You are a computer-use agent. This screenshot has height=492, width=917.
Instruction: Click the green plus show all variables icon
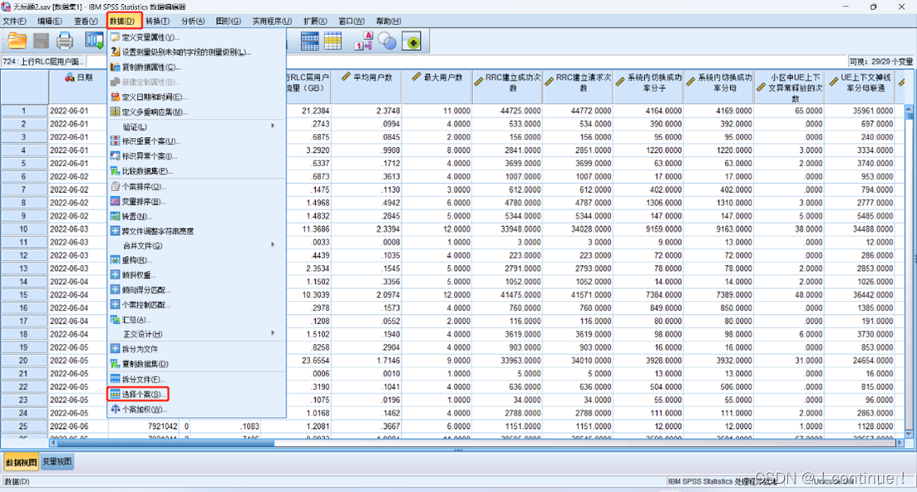pyautogui.click(x=412, y=42)
